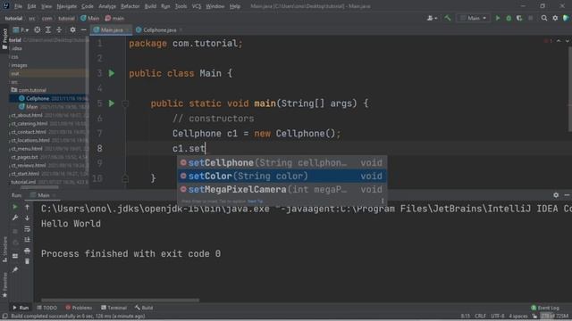Click the Build project hammer icon

(x=448, y=18)
